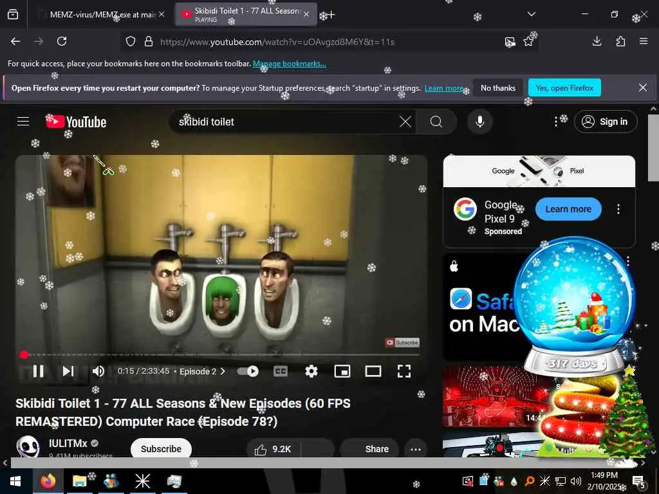Toggle closed captions CC button
659x494 pixels.
[281, 371]
